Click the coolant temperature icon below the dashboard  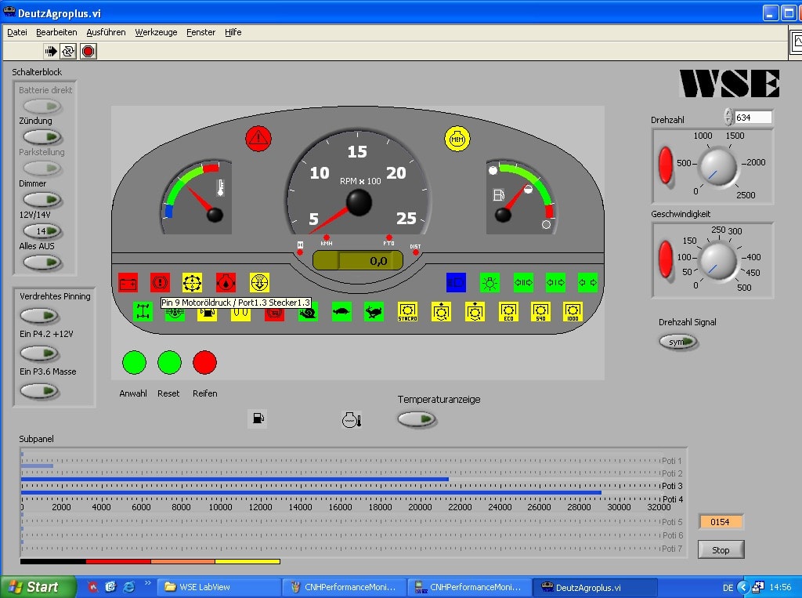click(352, 420)
